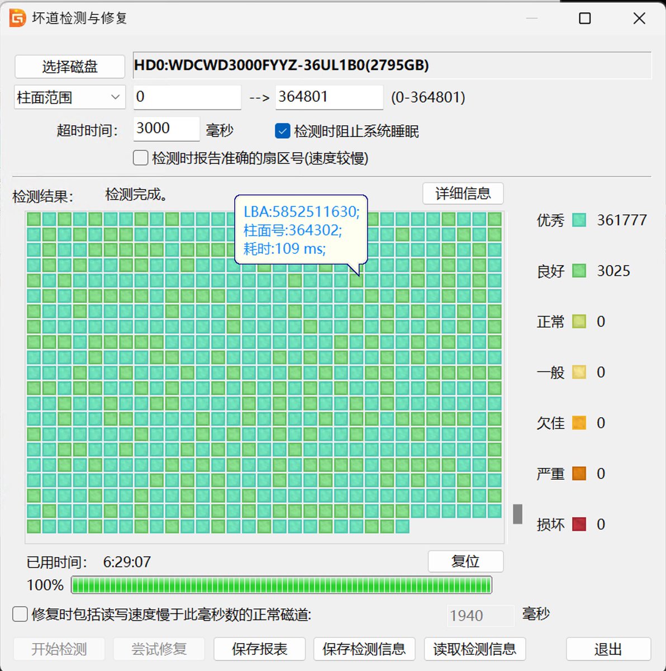Click the 复位 button
Image resolution: width=666 pixels, height=671 pixels.
[x=465, y=561]
